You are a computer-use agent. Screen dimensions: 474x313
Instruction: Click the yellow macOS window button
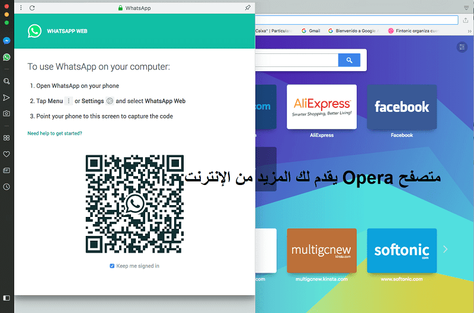pyautogui.click(x=7, y=14)
